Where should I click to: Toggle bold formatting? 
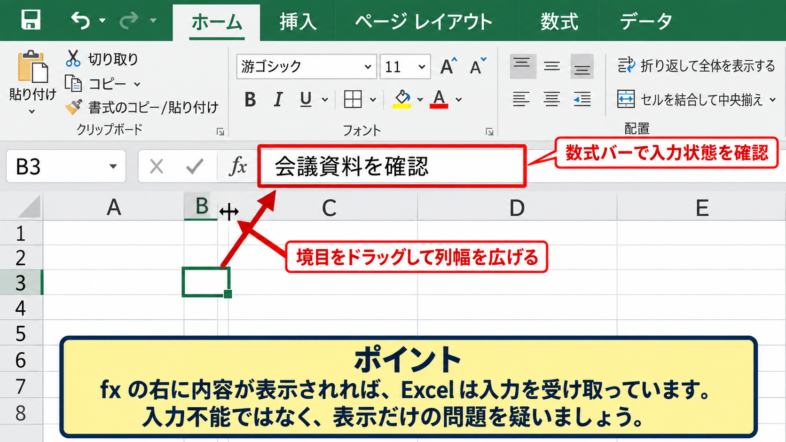[250, 100]
